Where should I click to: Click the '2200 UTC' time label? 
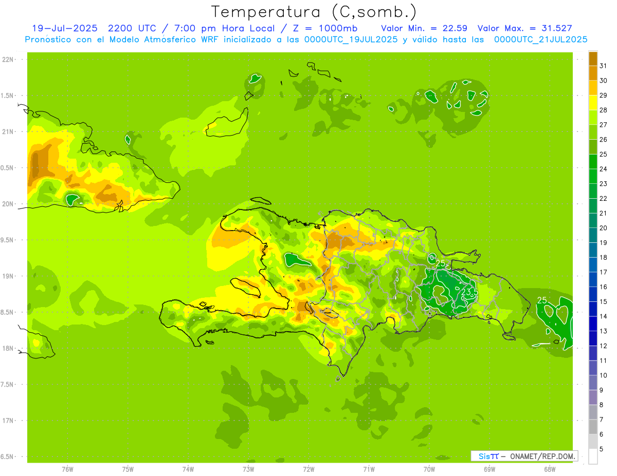pyautogui.click(x=132, y=28)
